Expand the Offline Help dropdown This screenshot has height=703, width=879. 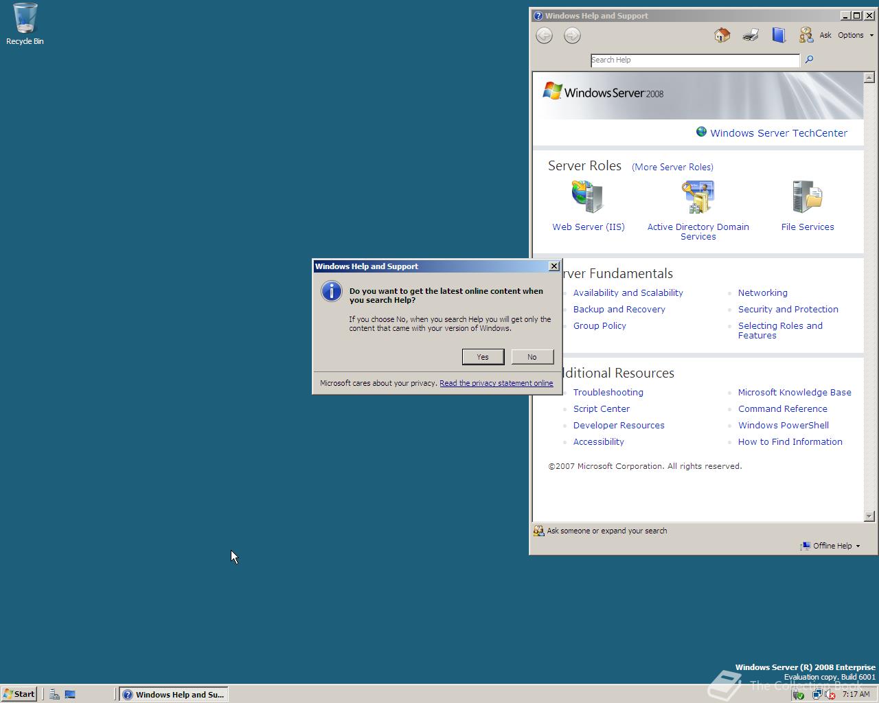(x=831, y=546)
